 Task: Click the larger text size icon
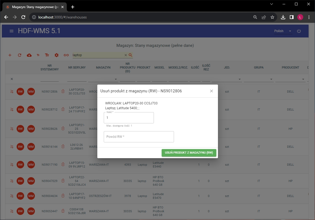click(47, 55)
